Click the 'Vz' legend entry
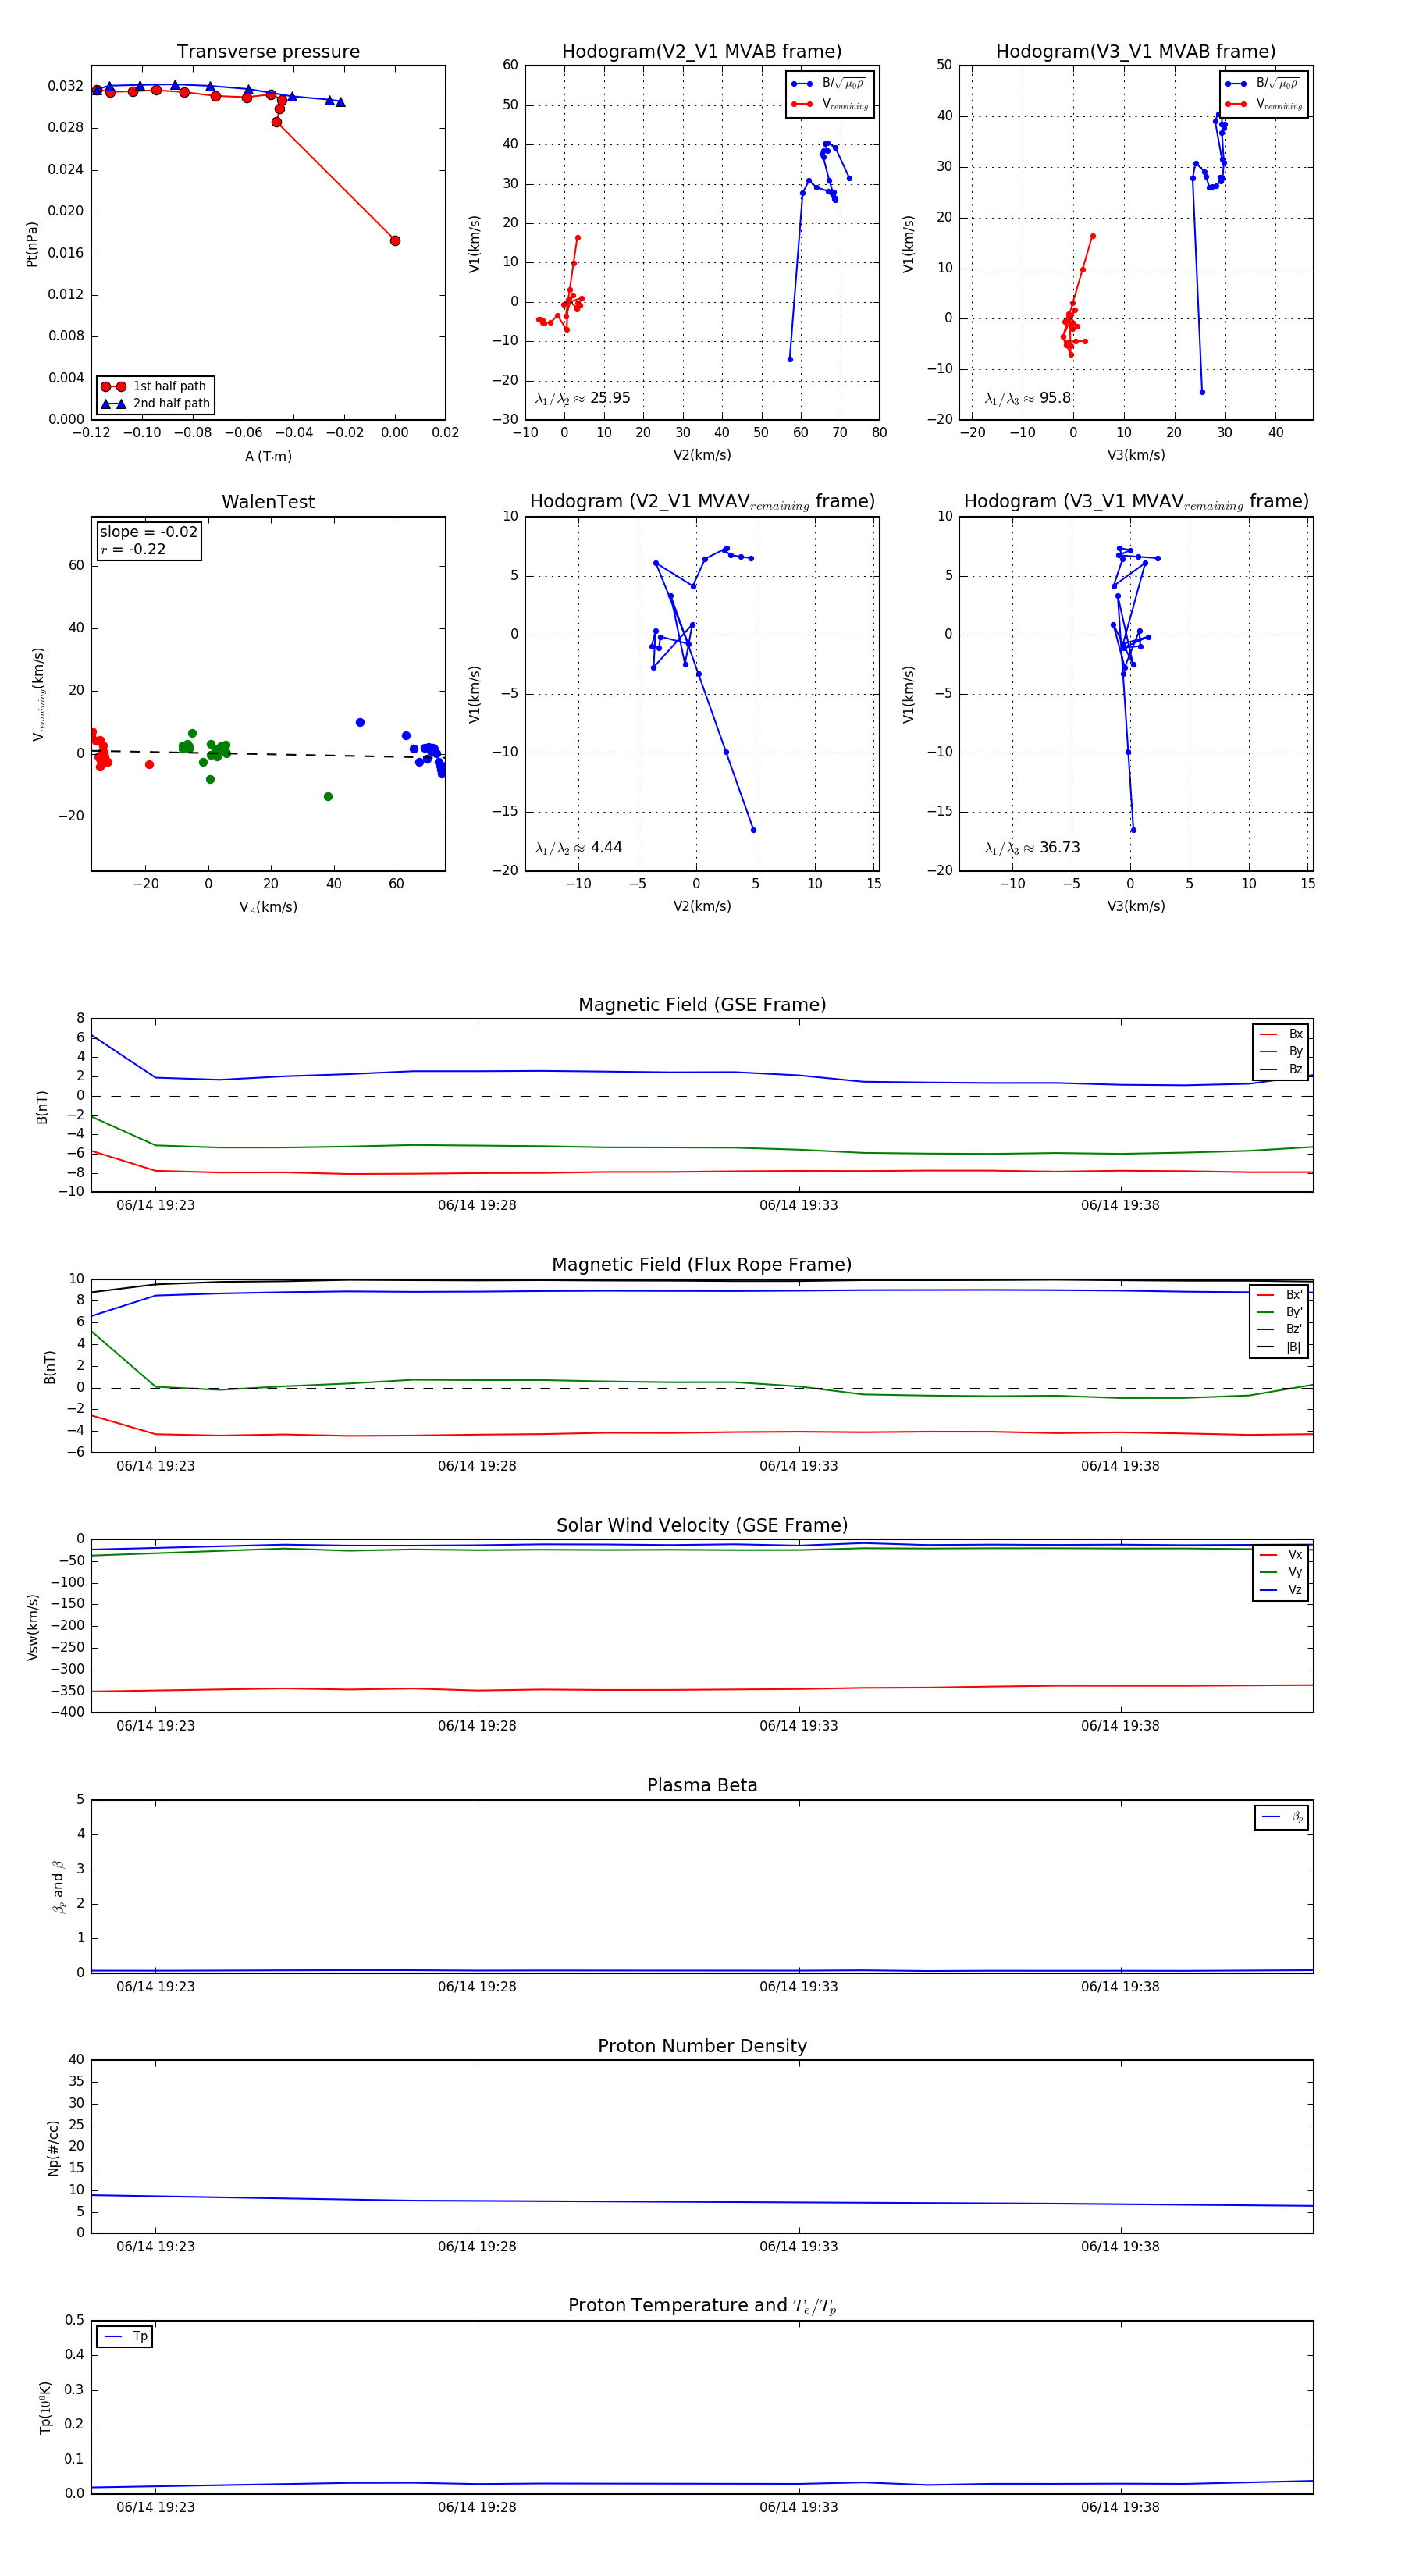 click(x=1281, y=1590)
